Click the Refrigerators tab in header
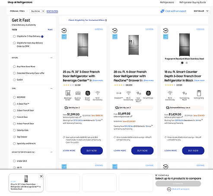The height and width of the screenshot is (196, 213). pos(167,2)
